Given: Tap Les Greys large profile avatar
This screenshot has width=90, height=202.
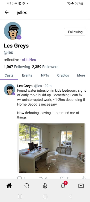Looking at the screenshot, I should click(x=12, y=31).
